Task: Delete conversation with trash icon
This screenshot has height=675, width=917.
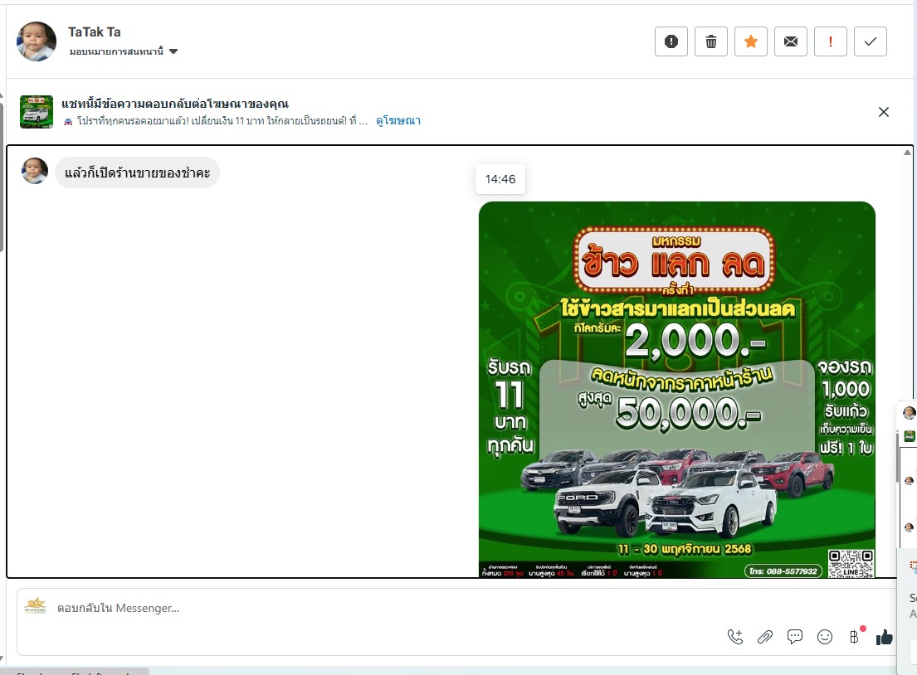Action: pyautogui.click(x=710, y=41)
